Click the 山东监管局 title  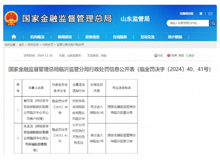pyautogui.click(x=135, y=19)
